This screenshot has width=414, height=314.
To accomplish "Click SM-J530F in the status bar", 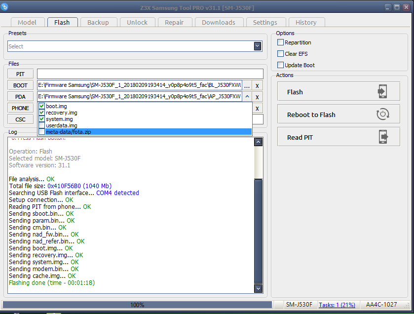I will (x=299, y=305).
